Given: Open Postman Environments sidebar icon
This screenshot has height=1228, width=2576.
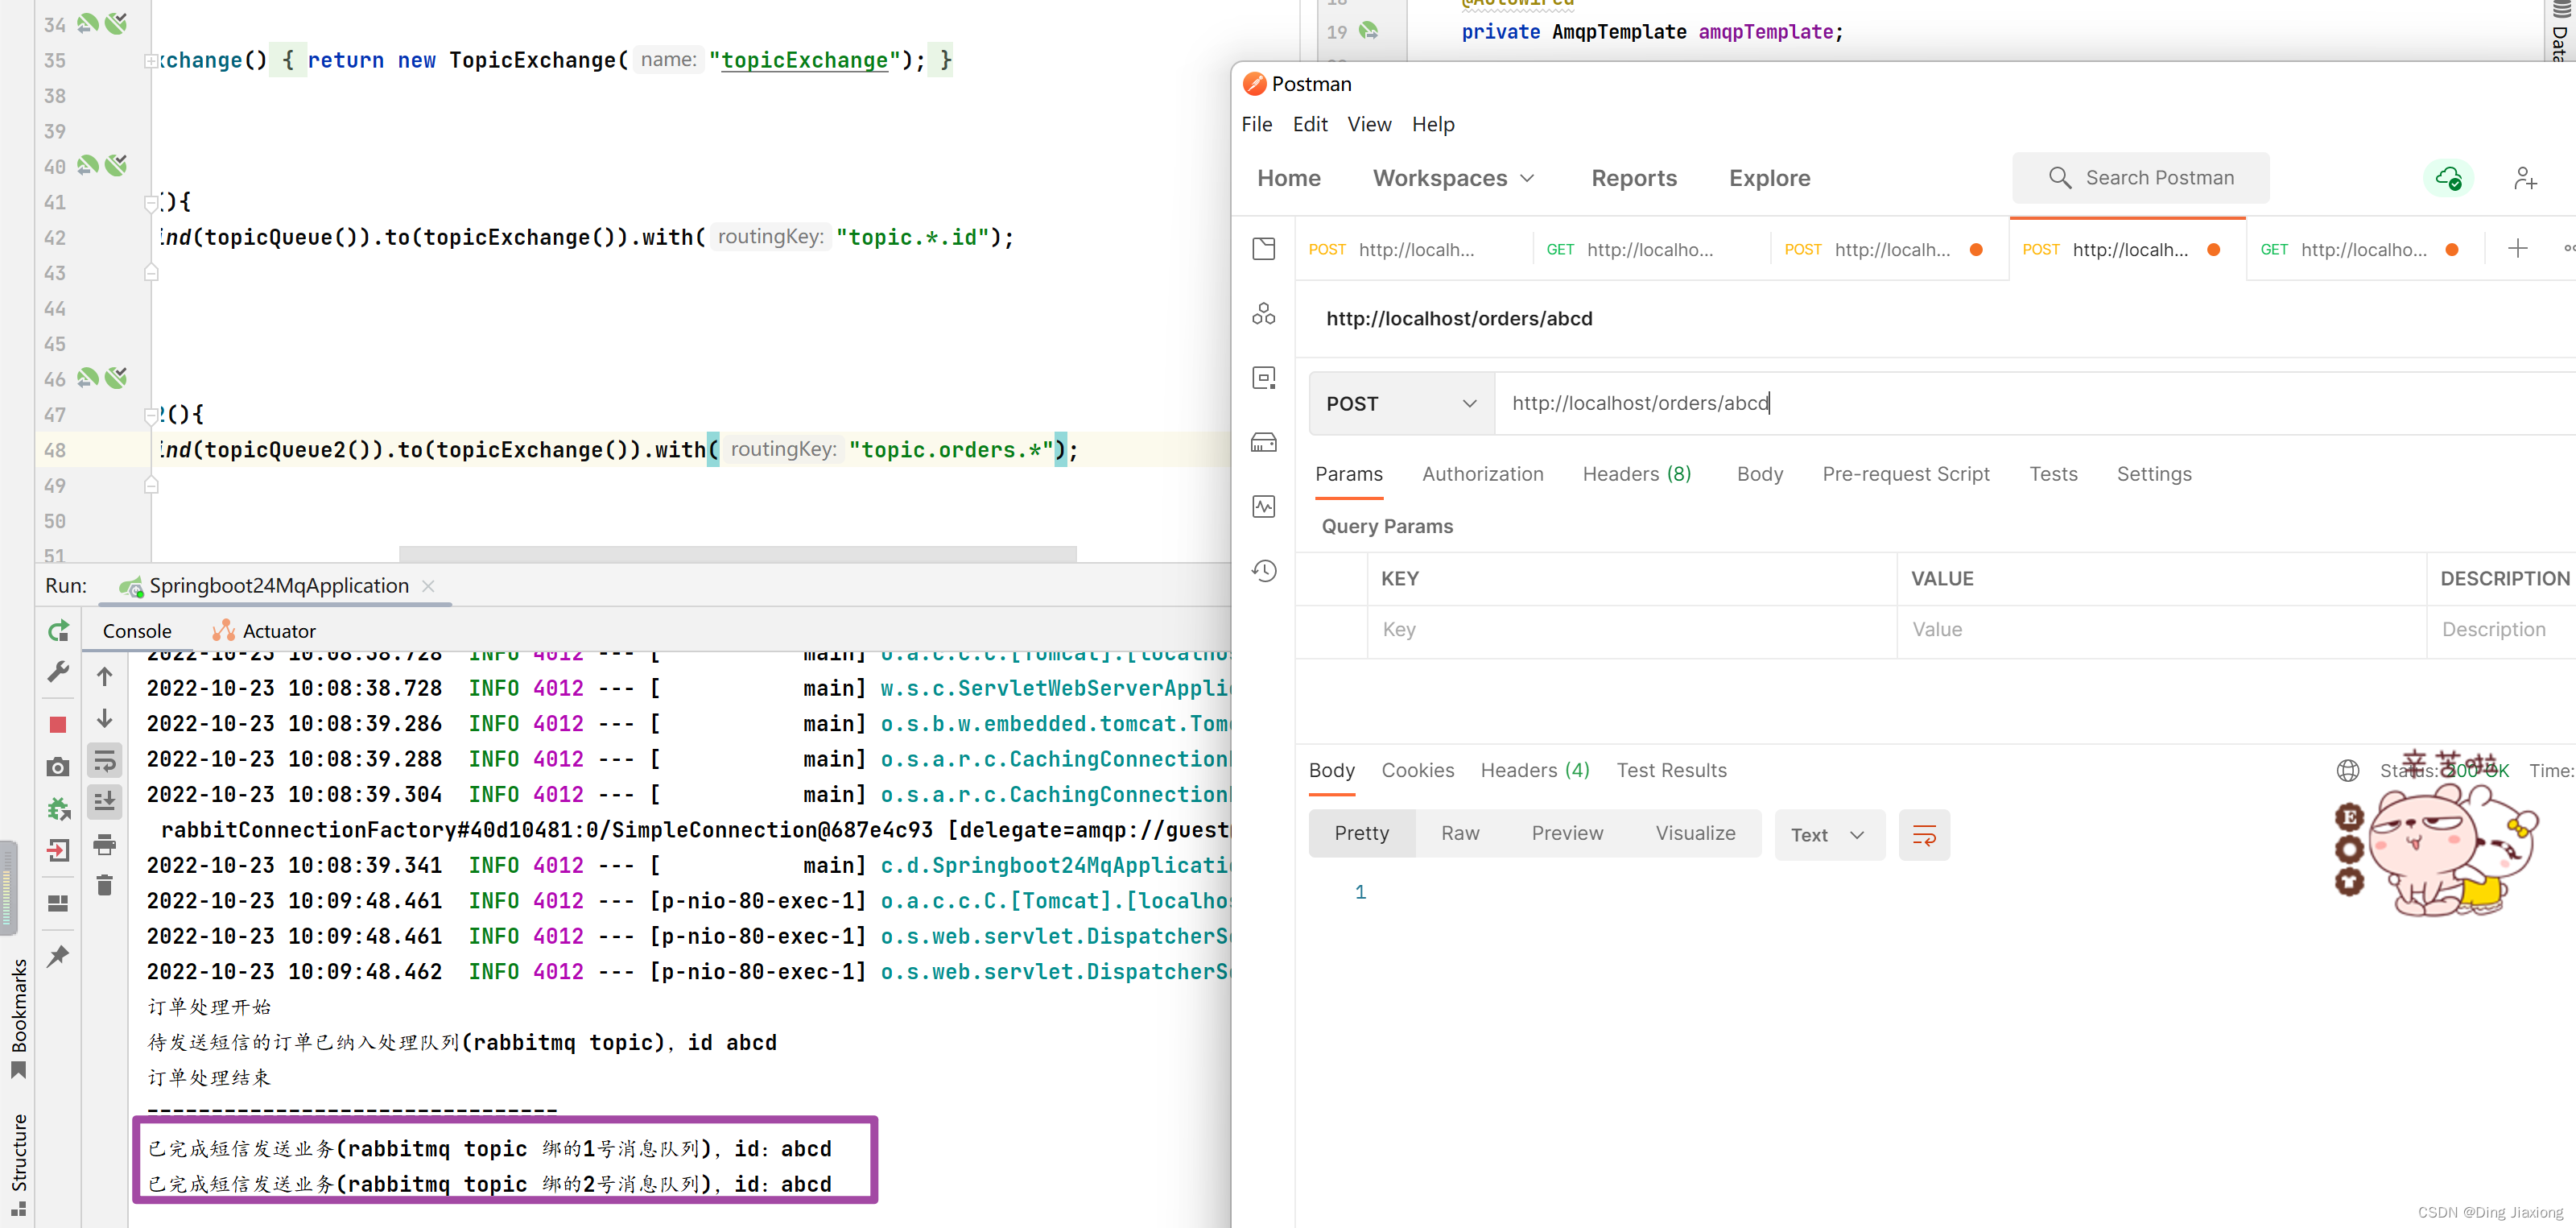Looking at the screenshot, I should tap(1264, 378).
